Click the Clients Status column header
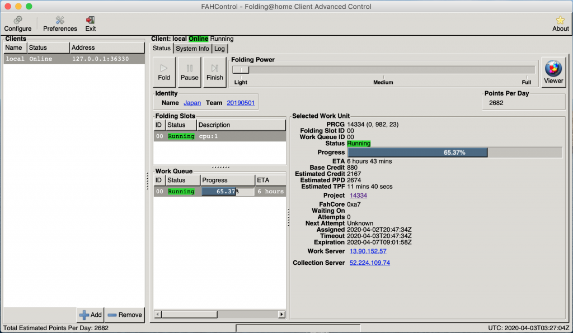 [48, 48]
